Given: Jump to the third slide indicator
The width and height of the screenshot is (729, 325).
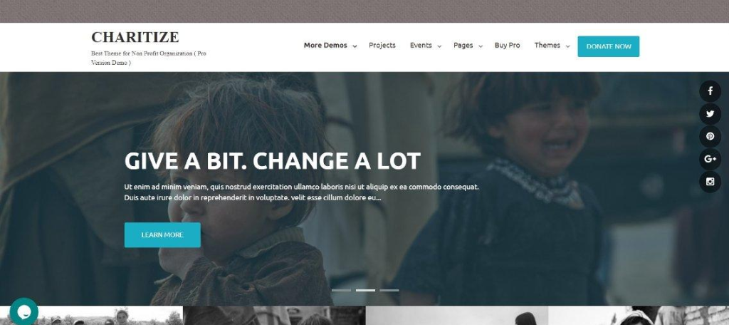Looking at the screenshot, I should pyautogui.click(x=389, y=290).
